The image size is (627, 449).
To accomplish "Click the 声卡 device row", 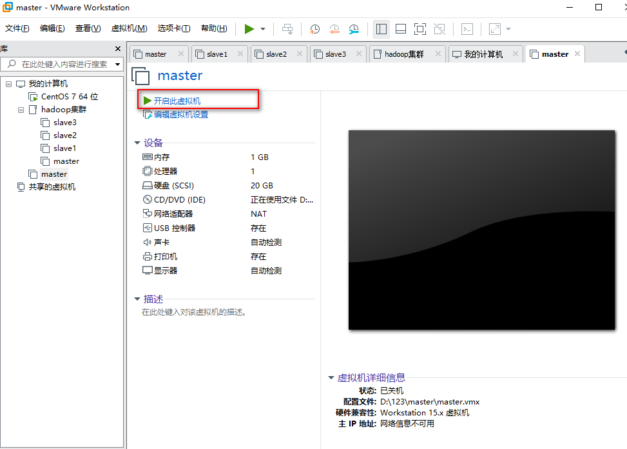I will point(228,243).
